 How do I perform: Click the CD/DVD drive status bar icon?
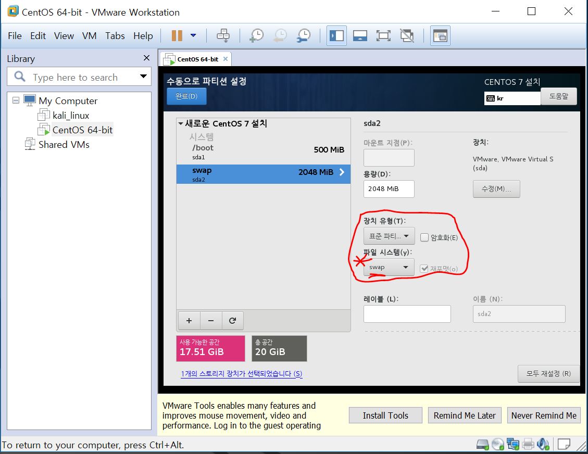point(497,444)
